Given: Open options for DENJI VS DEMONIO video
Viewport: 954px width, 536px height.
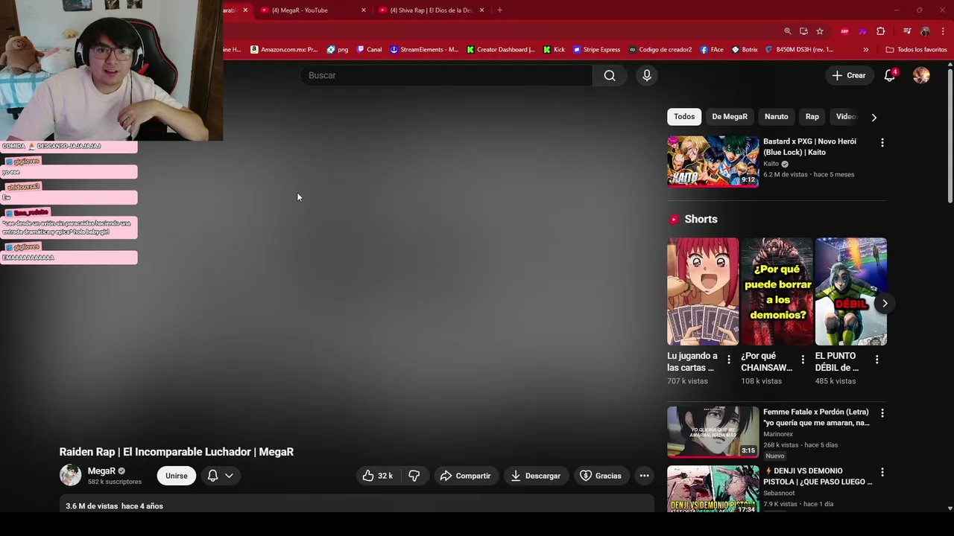Looking at the screenshot, I should 882,472.
